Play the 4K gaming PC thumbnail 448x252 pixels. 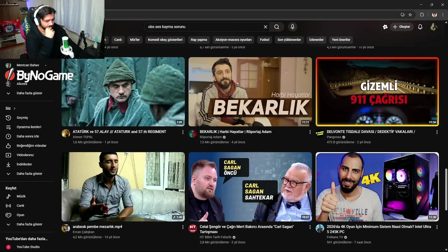(x=377, y=187)
